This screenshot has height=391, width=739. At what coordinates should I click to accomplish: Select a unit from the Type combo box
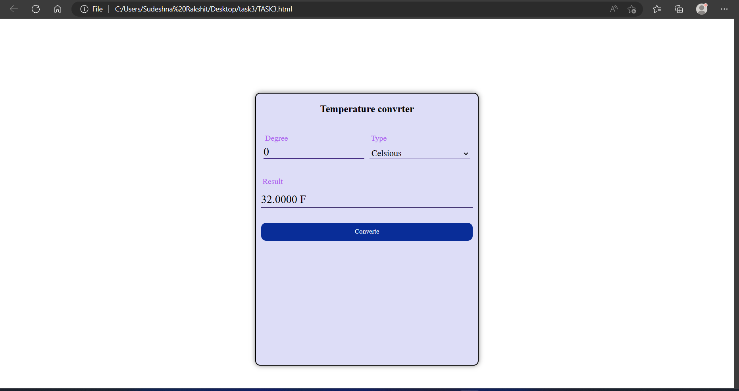pos(420,153)
